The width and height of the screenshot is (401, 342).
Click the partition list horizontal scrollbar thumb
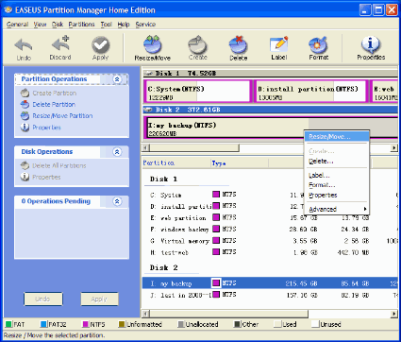click(x=229, y=314)
